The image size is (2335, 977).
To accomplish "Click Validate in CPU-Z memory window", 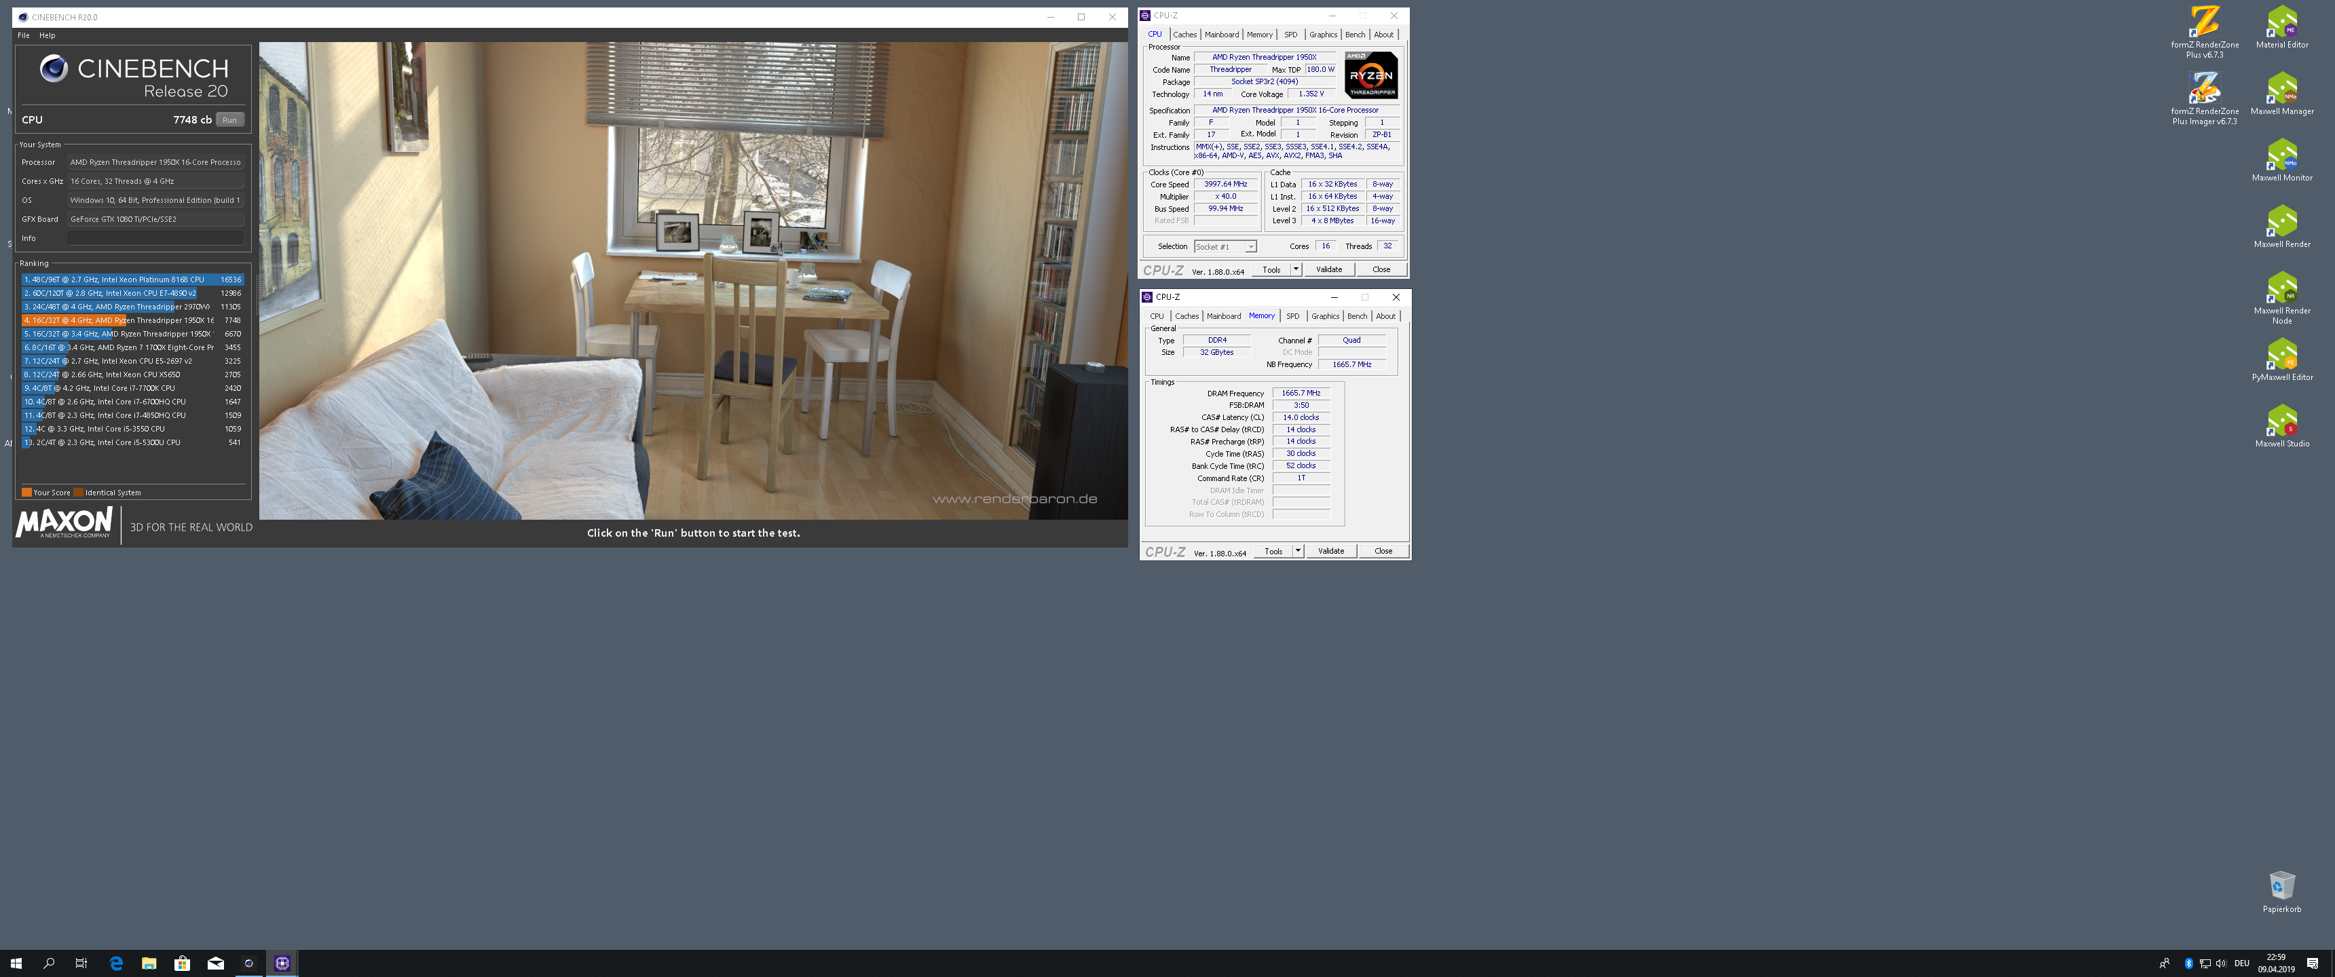I will [1330, 551].
